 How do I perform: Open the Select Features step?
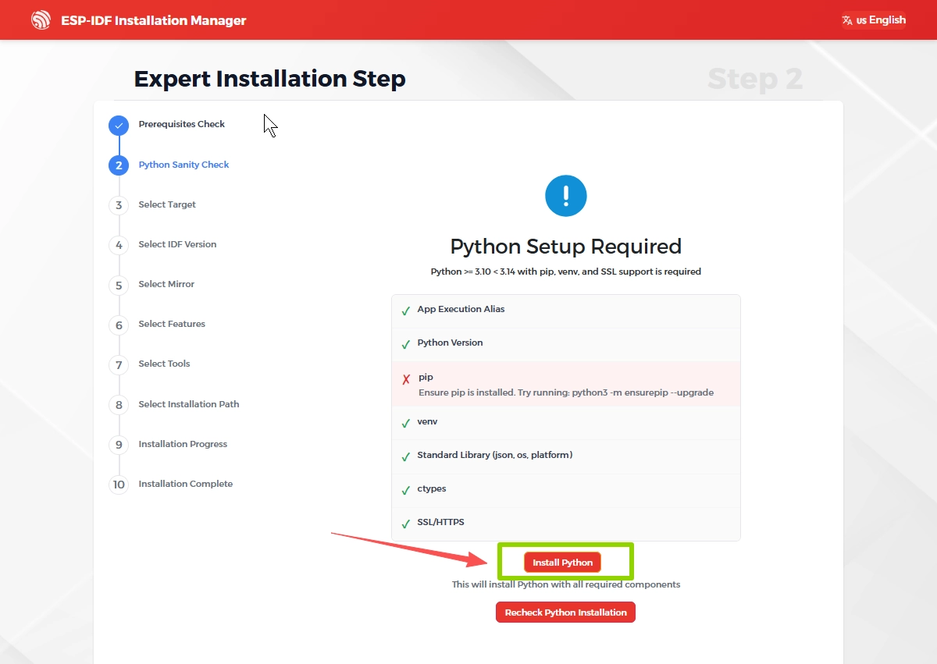point(172,324)
